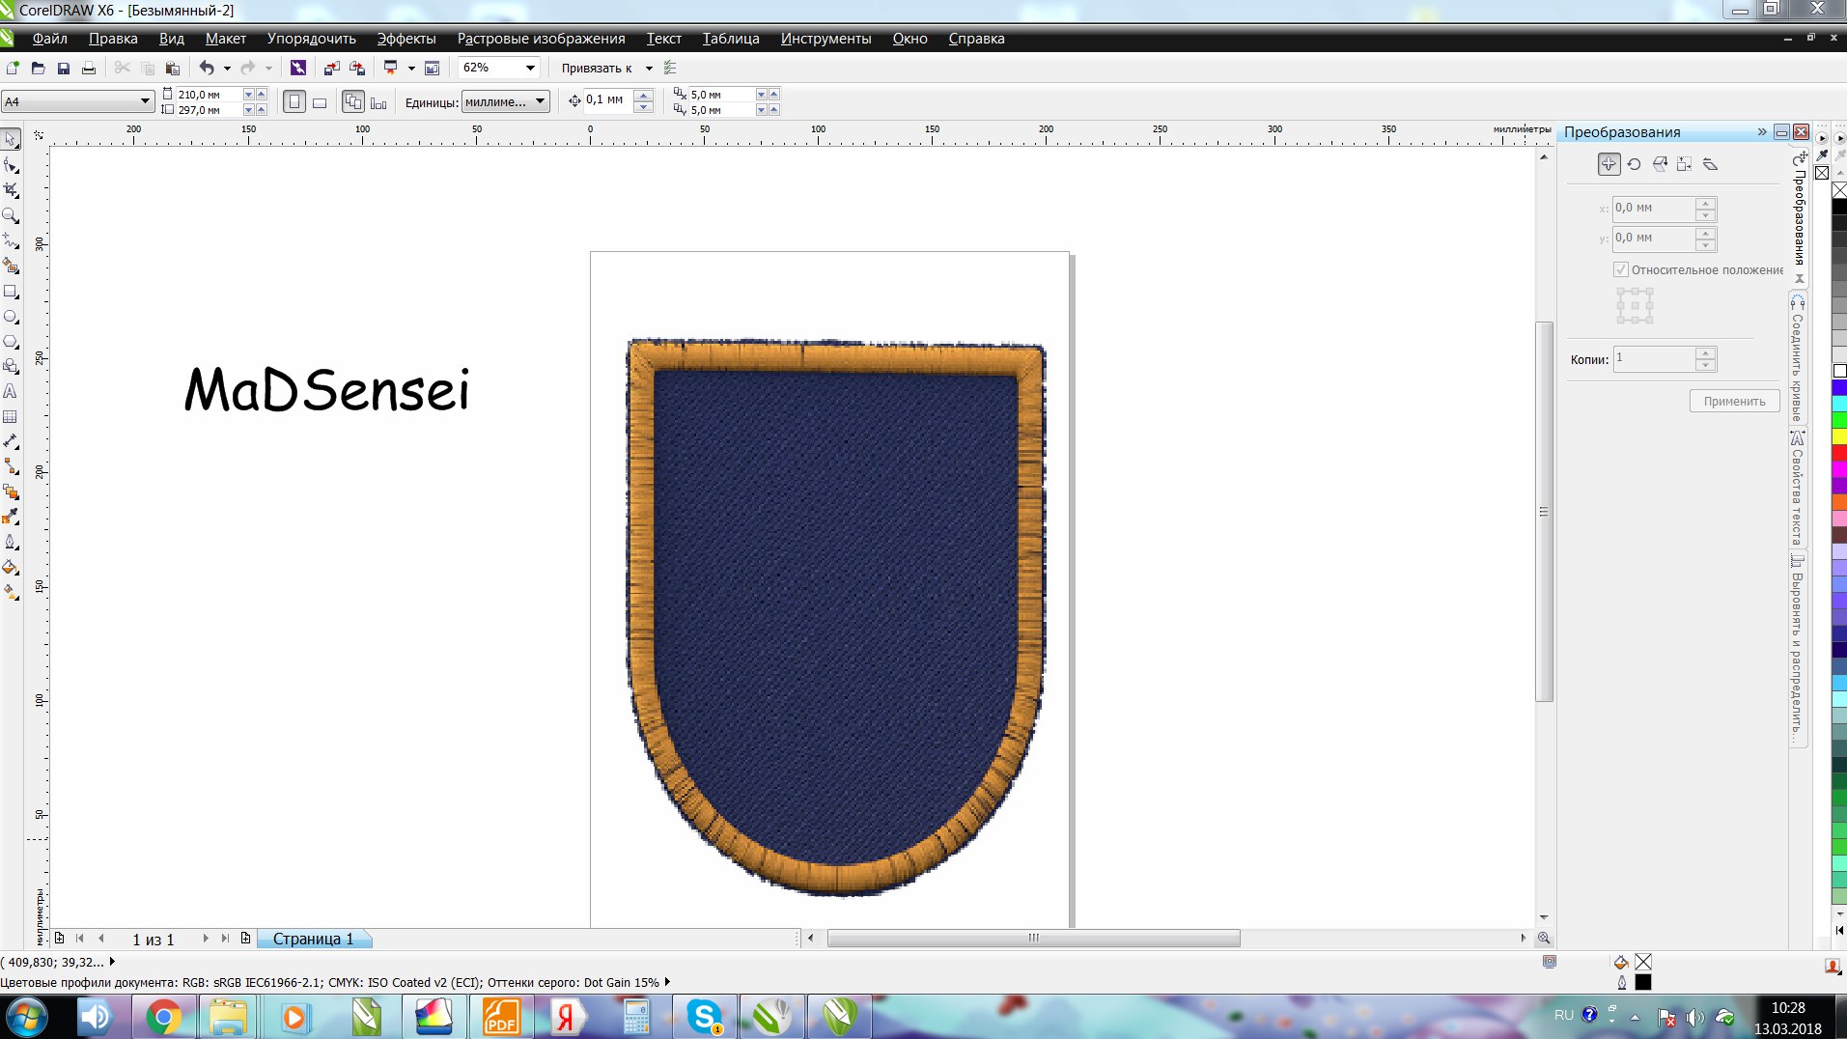Expand the Transformations docker chevron
Screen dimensions: 1847x1039
(1762, 131)
